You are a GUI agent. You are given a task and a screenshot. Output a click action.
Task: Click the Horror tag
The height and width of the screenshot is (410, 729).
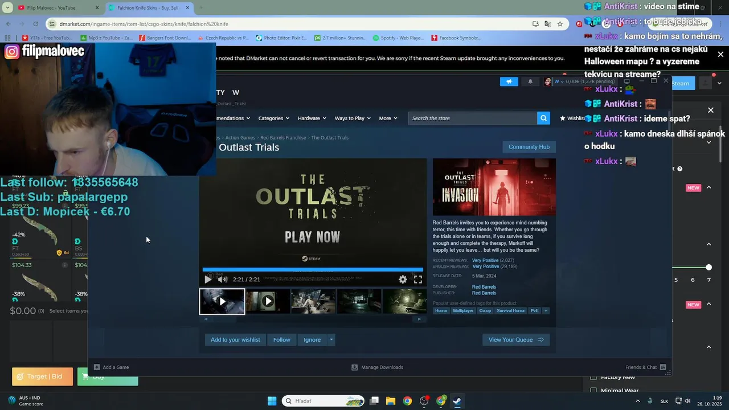[441, 311]
